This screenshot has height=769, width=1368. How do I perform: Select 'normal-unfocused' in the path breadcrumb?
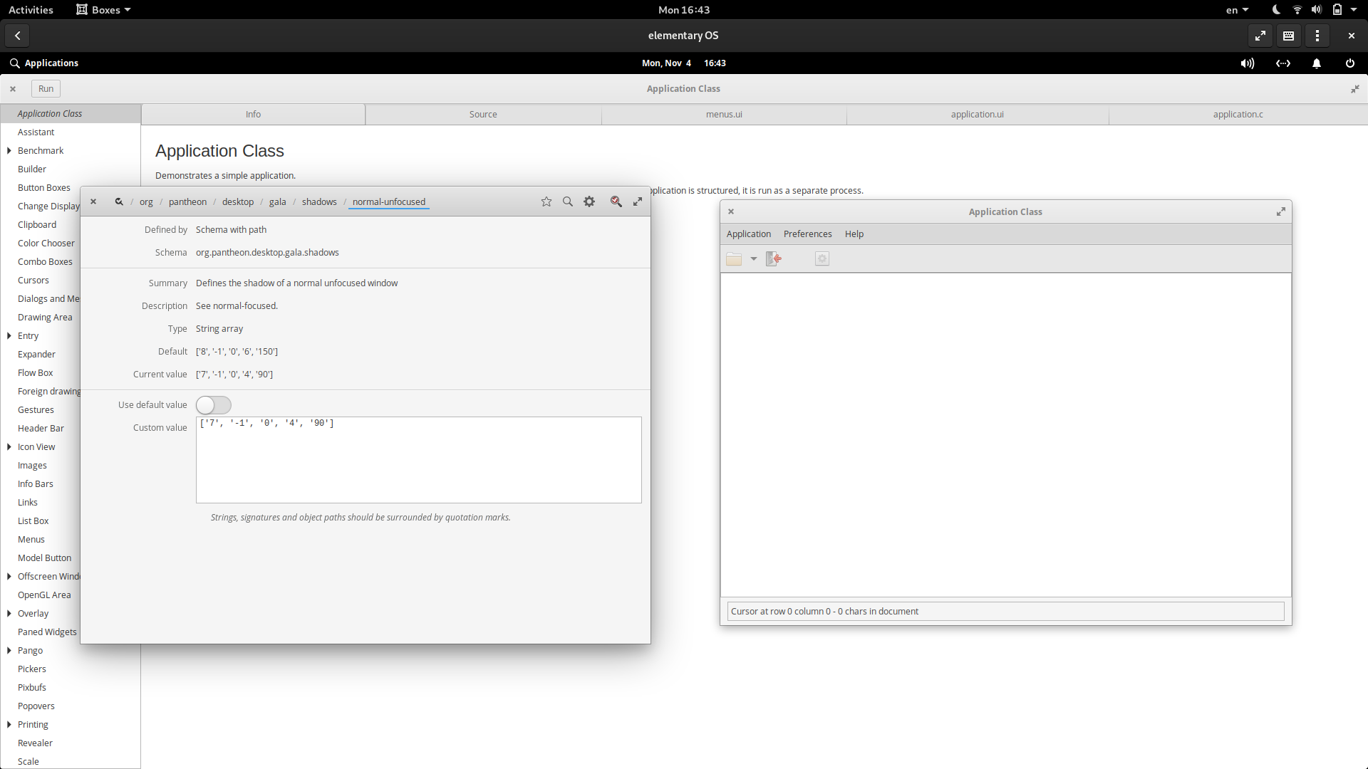(x=389, y=202)
